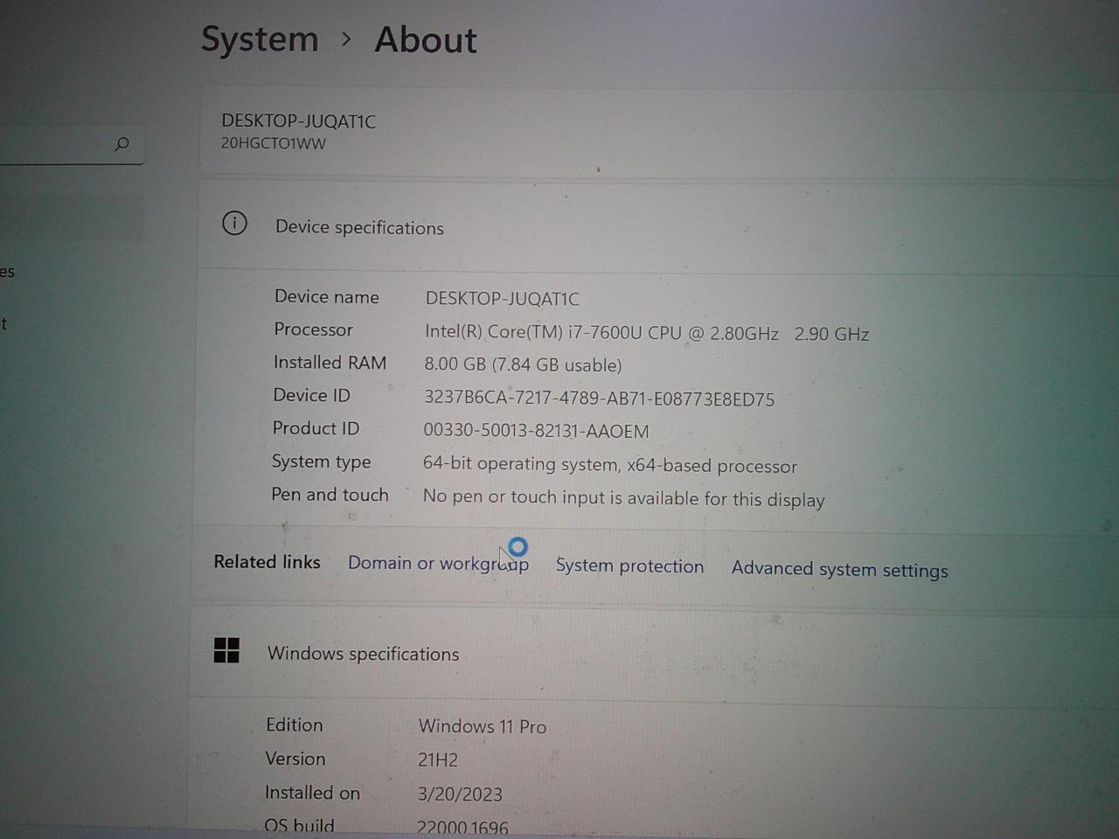Select Product ID value 00330-50013-82131-AAOEM

[536, 431]
